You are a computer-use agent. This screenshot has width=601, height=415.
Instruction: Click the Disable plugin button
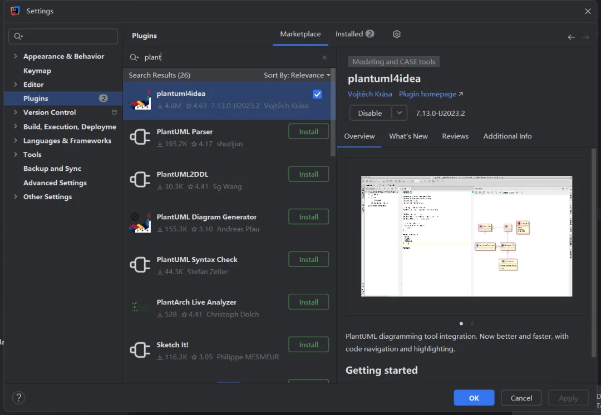click(370, 113)
